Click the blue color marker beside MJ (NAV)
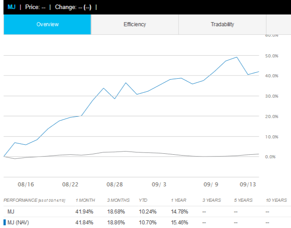Screen dimensions: 291x228 [x=5, y=222]
